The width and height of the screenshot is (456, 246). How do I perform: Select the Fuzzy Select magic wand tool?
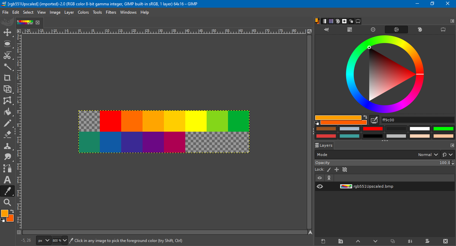click(7, 66)
